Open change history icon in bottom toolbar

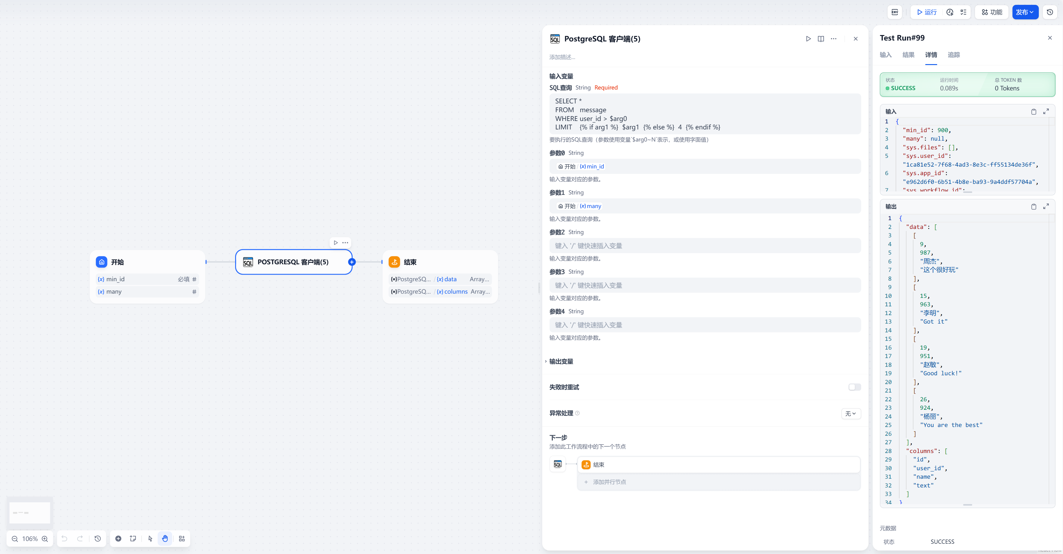tap(98, 539)
